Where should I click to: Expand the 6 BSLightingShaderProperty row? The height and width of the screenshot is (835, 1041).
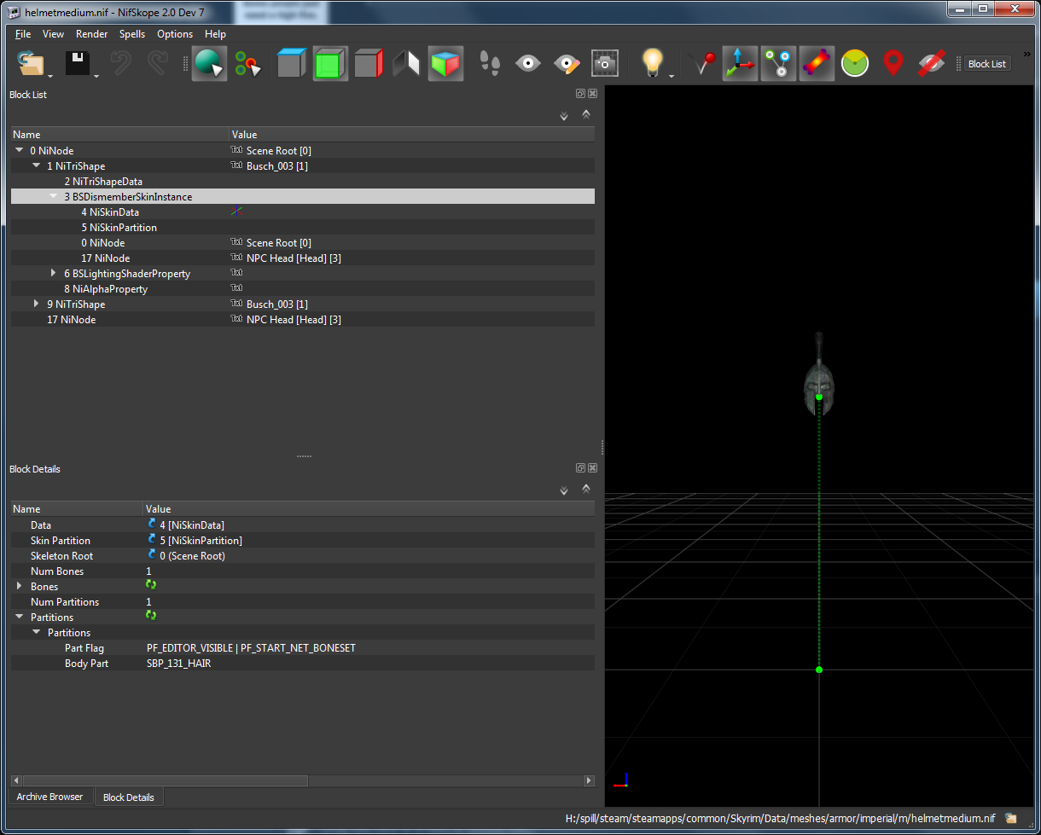coord(54,273)
